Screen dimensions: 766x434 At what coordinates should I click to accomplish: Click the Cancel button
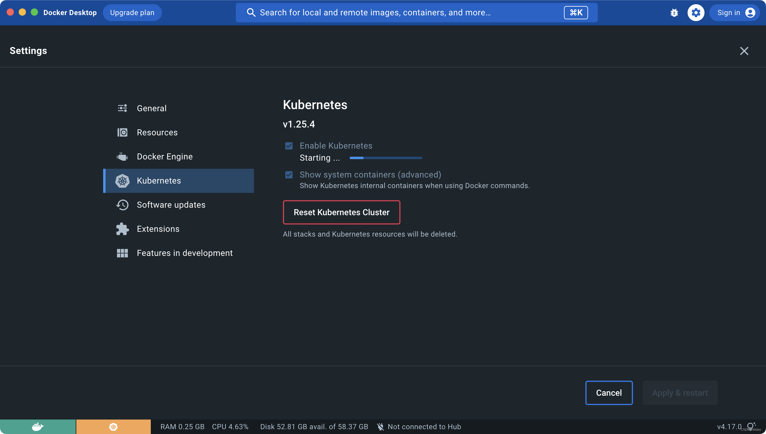coord(609,393)
